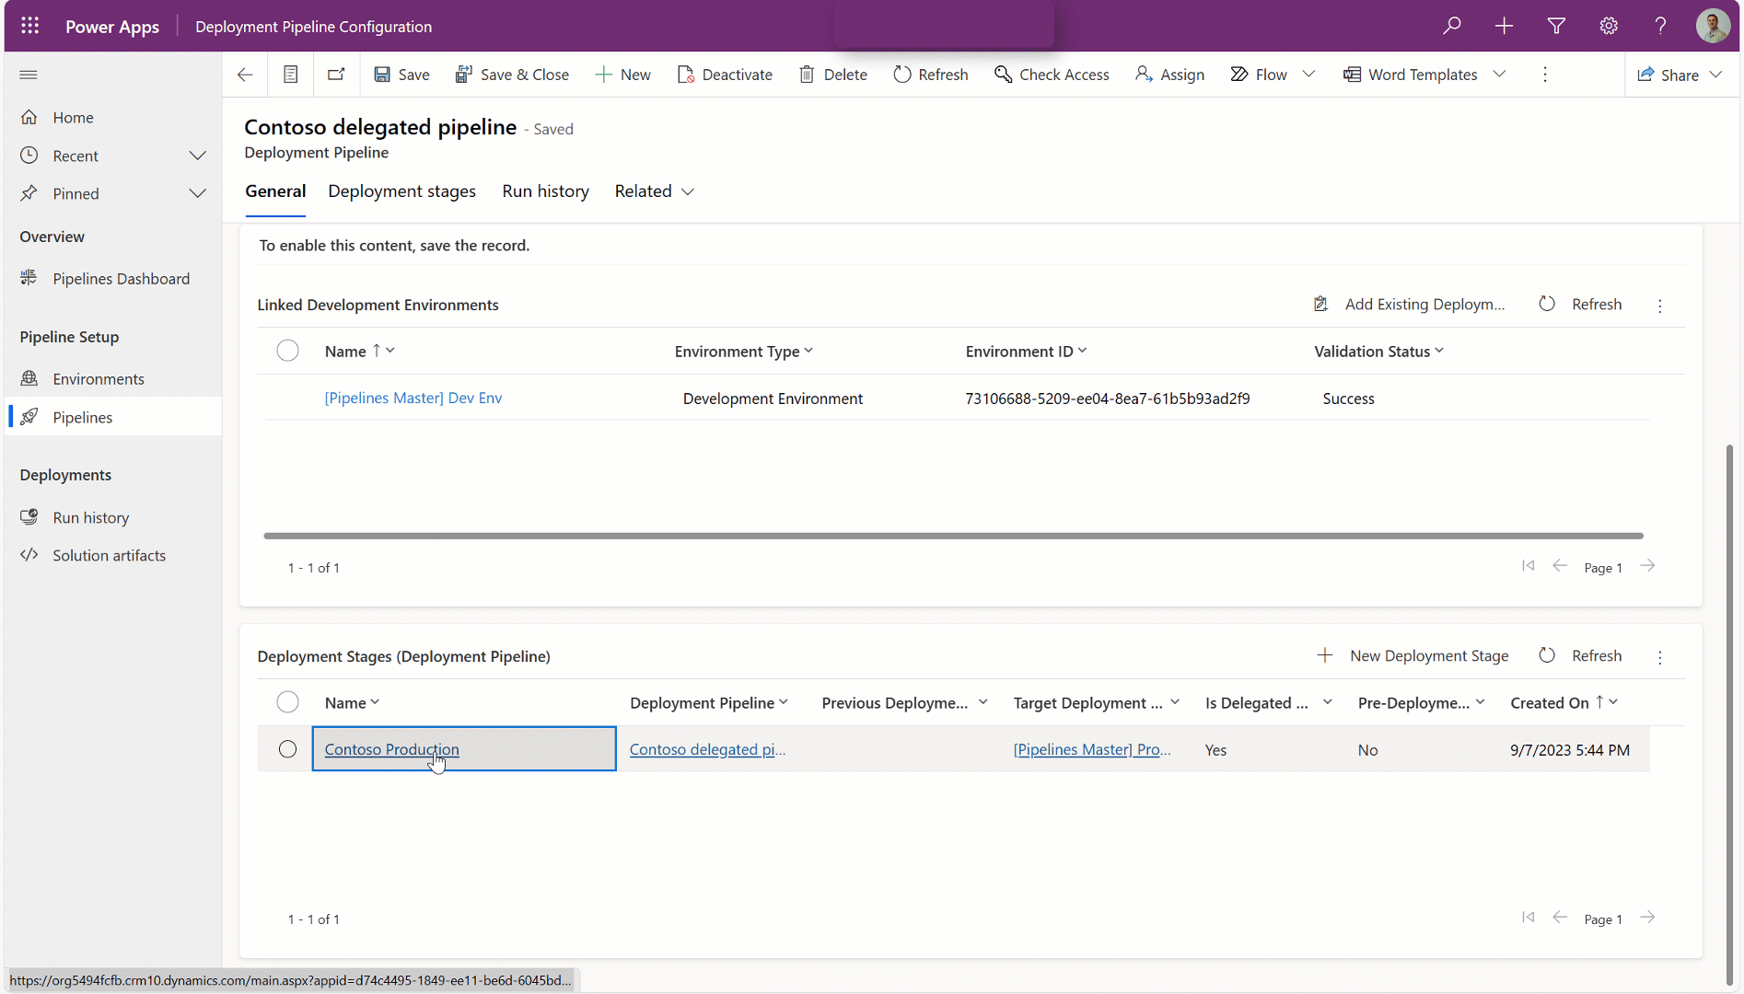Open the settings gear icon
Image resolution: width=1744 pixels, height=994 pixels.
[1608, 26]
